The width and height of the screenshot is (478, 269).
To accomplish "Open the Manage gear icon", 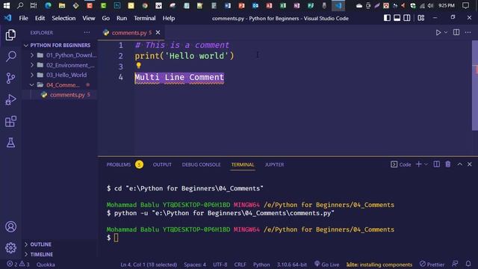I will tap(10, 247).
